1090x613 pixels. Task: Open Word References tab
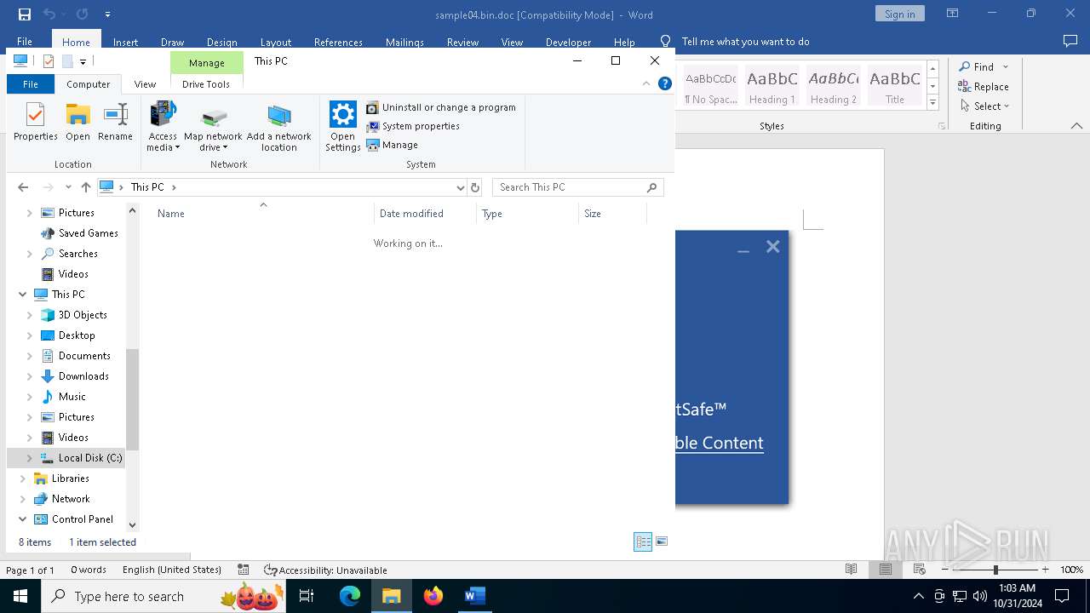point(338,42)
